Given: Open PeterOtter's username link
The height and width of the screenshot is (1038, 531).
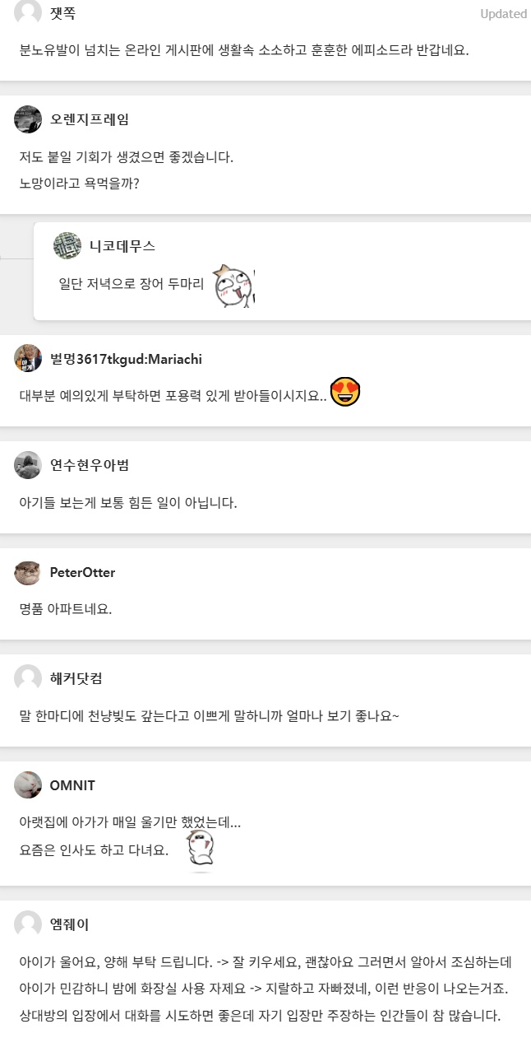Looking at the screenshot, I should tap(82, 572).
